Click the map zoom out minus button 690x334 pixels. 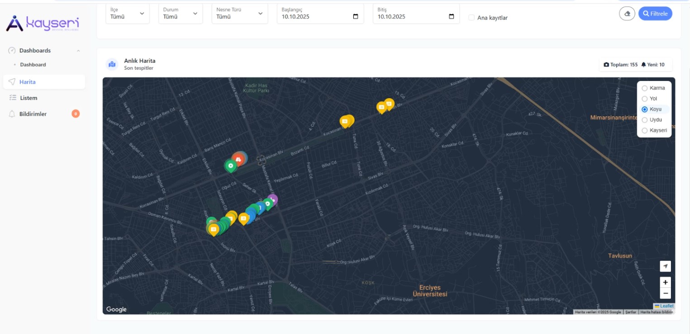pos(665,294)
